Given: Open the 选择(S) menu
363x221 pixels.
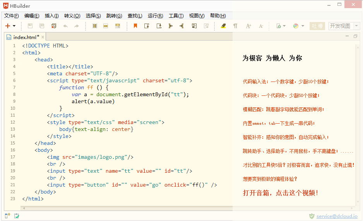Looking at the screenshot, I should (93, 16).
